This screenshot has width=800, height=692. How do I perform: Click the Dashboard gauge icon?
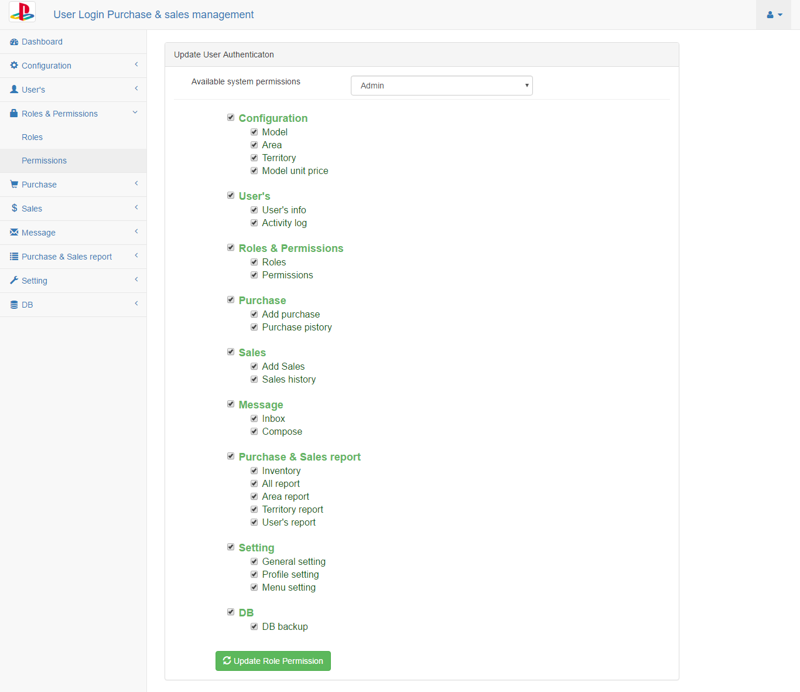click(x=14, y=42)
